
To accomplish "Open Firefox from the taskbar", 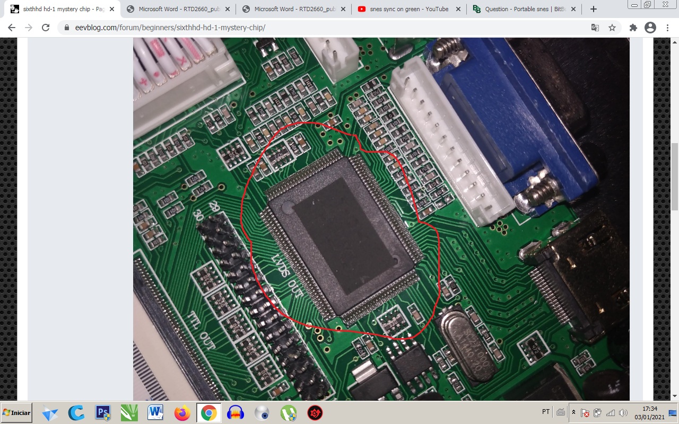I will pos(182,413).
